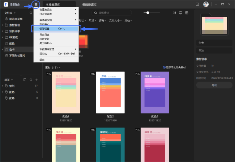Expand the 壁纸 tag tree arrow
The height and width of the screenshot is (162, 235).
3,86
